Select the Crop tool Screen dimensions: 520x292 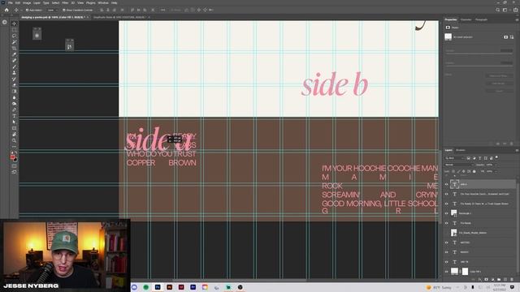[15, 49]
